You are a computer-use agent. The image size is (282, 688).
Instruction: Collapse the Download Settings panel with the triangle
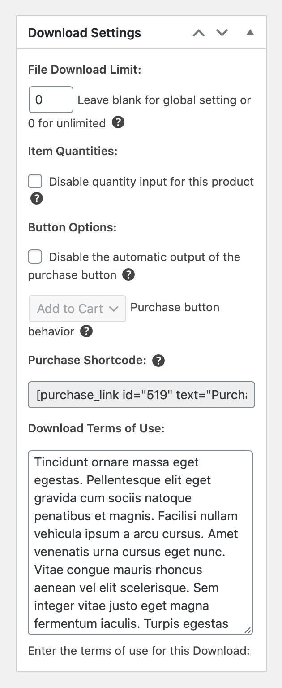[250, 32]
